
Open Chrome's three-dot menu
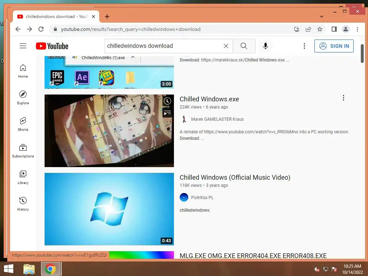pyautogui.click(x=357, y=29)
